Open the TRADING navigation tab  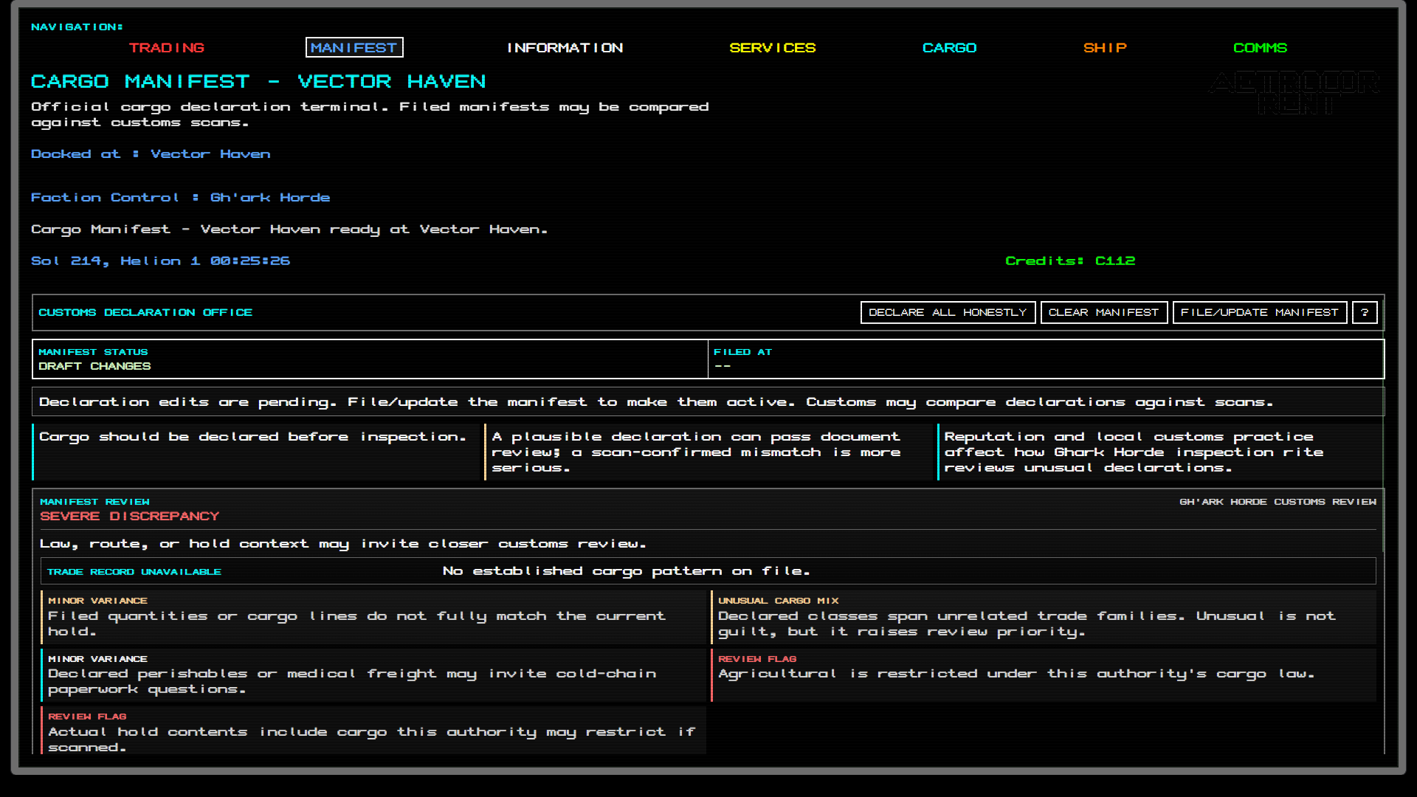(166, 48)
